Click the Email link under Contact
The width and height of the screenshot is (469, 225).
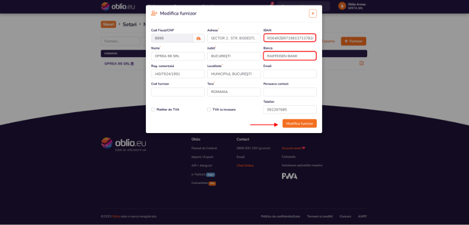(240, 157)
